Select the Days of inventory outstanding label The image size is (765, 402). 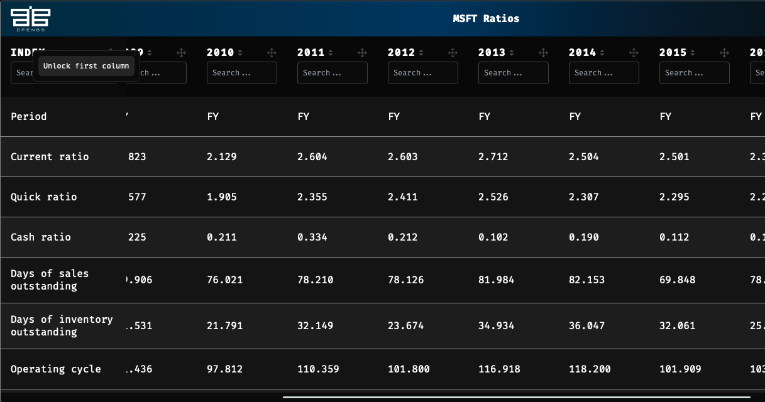[62, 325]
